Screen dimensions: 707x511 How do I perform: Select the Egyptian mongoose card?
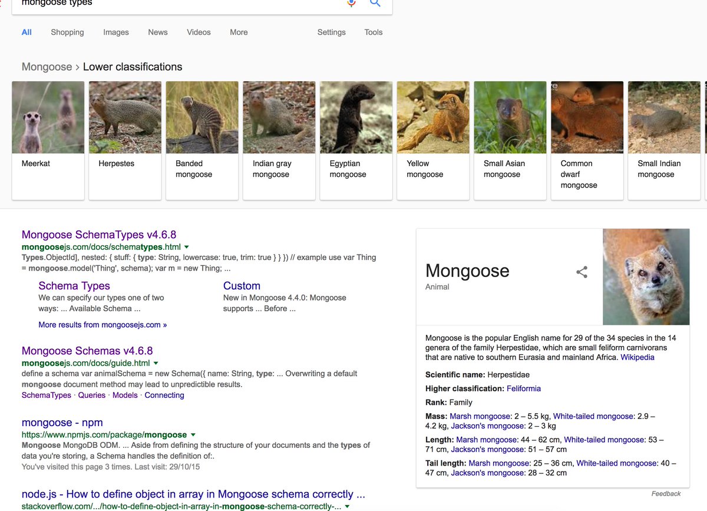pyautogui.click(x=356, y=140)
